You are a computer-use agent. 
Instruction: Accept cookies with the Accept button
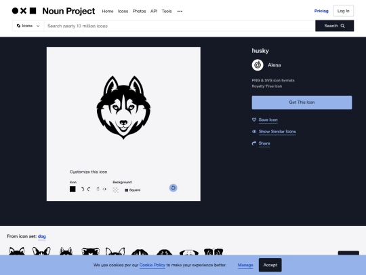coord(270,265)
